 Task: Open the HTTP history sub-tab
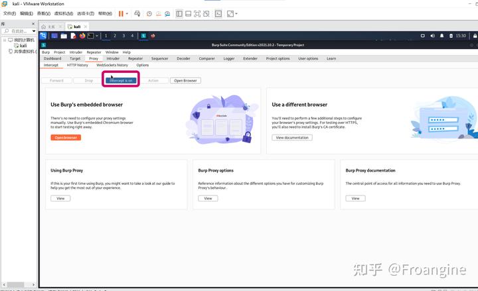[x=78, y=65]
